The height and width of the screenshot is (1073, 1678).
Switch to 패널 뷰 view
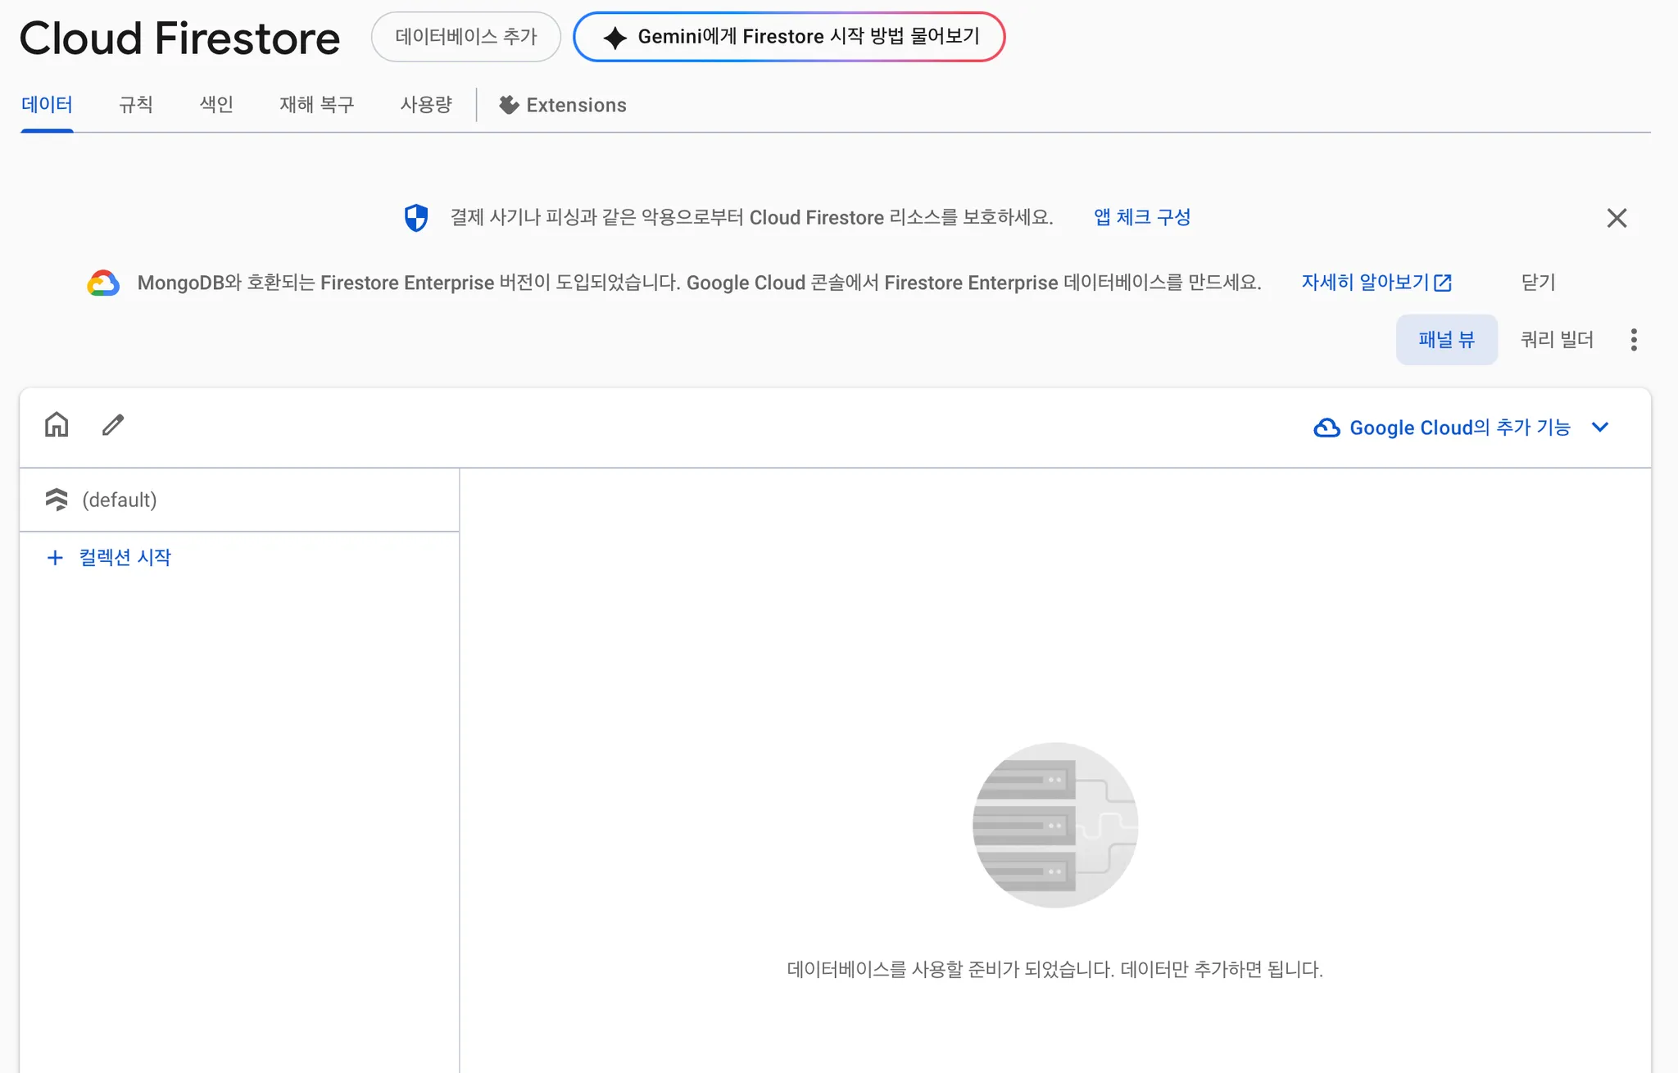[1446, 340]
